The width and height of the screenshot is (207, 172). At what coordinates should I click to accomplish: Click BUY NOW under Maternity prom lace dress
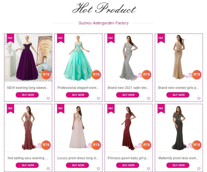point(178,165)
